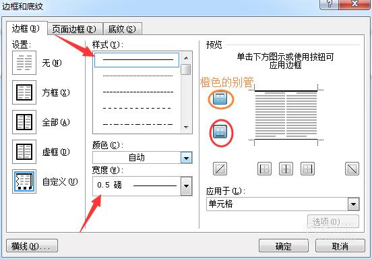This screenshot has height=259, width=372.
Task: Click the style list scroll-down arrow
Action: pos(186,127)
